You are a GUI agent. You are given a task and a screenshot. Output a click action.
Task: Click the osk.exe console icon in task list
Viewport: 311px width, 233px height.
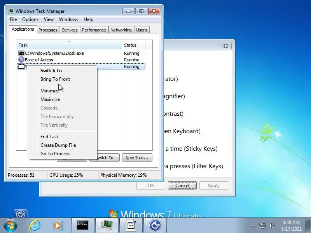(x=21, y=53)
